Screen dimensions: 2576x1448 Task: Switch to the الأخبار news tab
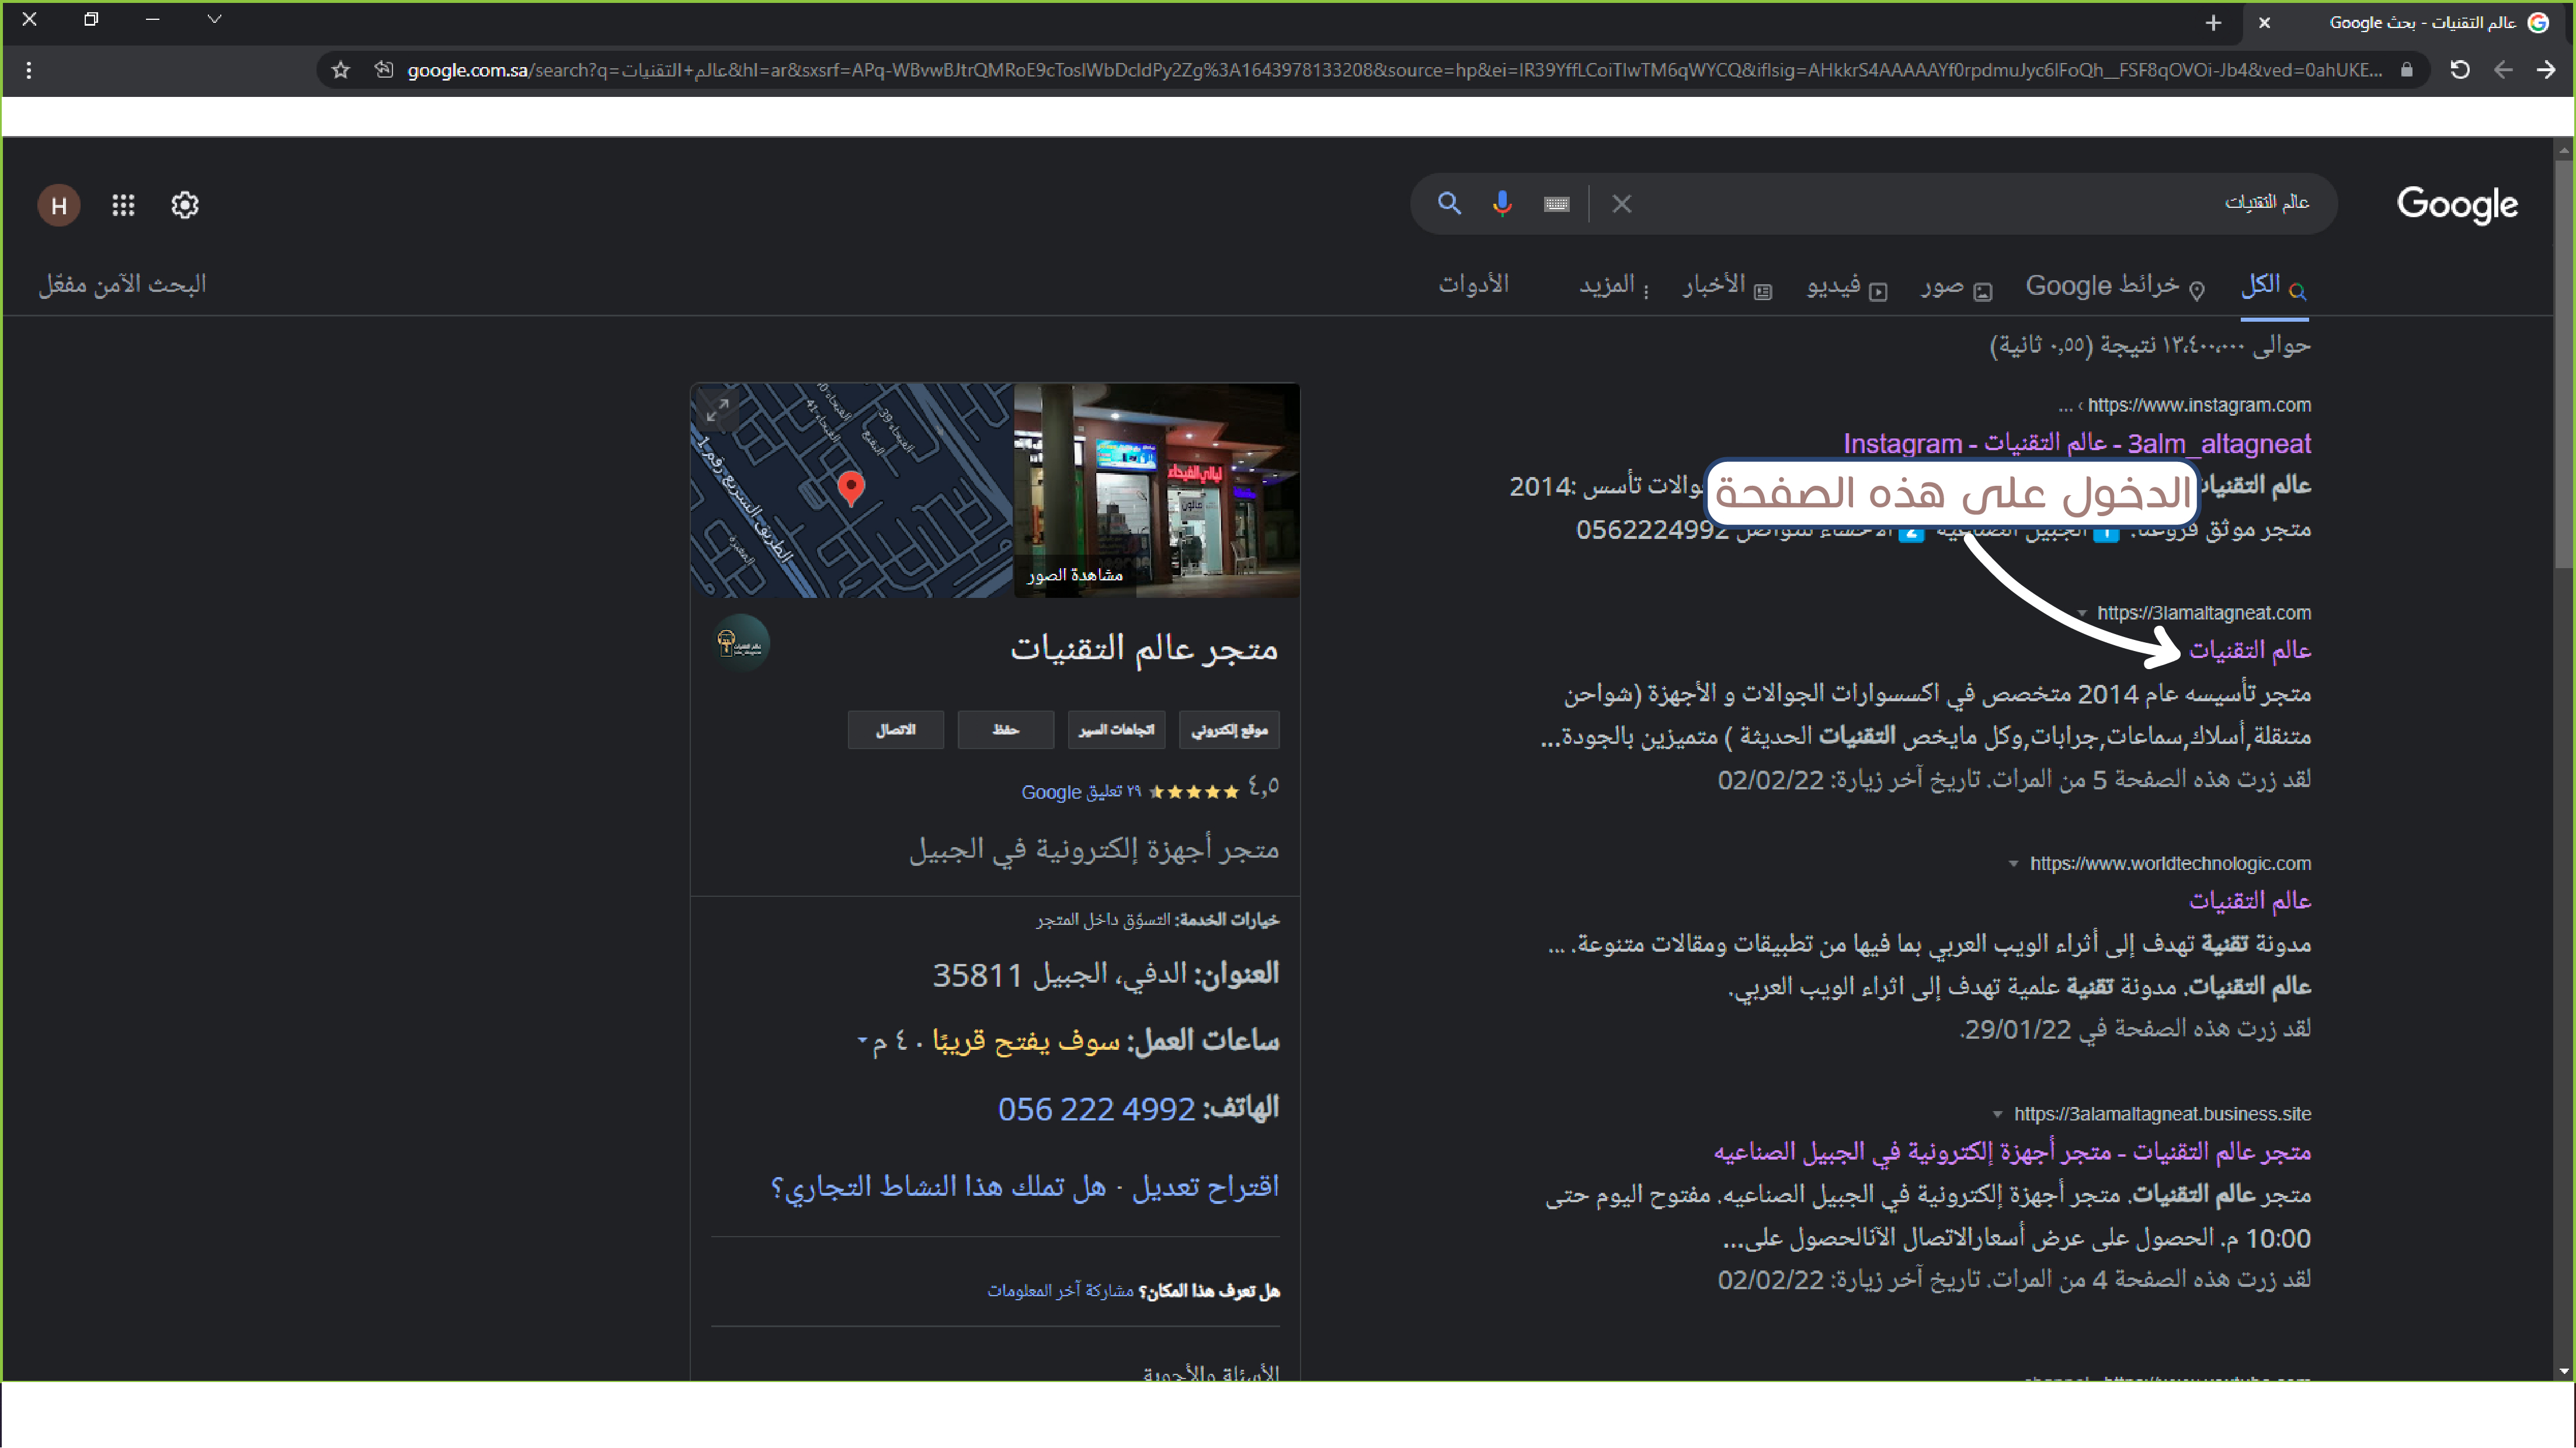(1727, 286)
